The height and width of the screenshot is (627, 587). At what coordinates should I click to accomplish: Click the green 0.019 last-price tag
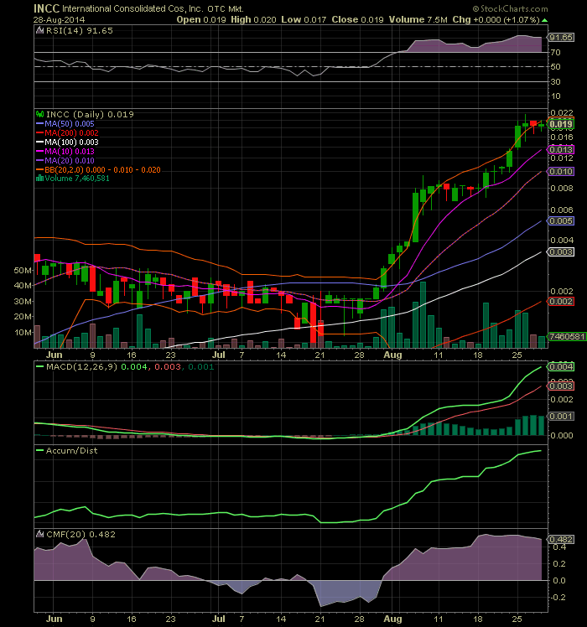point(561,124)
